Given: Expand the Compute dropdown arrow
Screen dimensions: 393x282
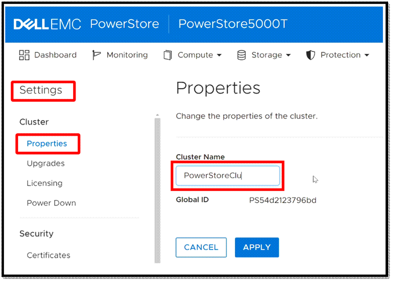Looking at the screenshot, I should (x=219, y=55).
